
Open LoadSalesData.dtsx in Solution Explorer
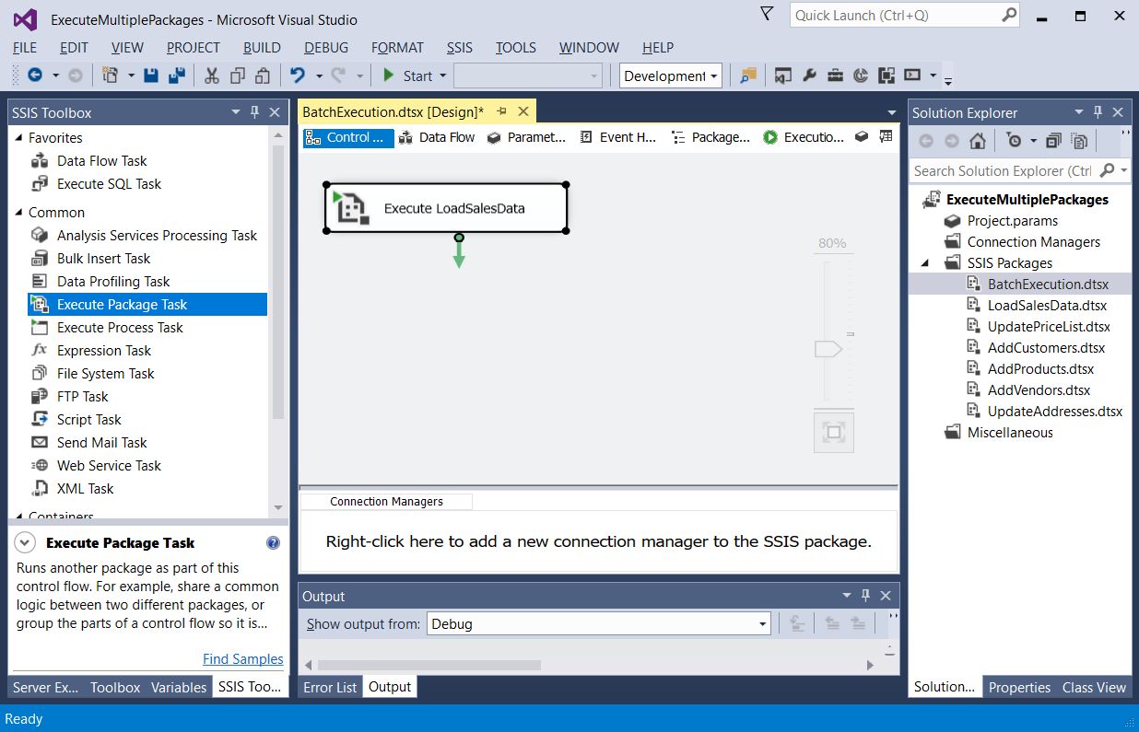pyautogui.click(x=1047, y=305)
